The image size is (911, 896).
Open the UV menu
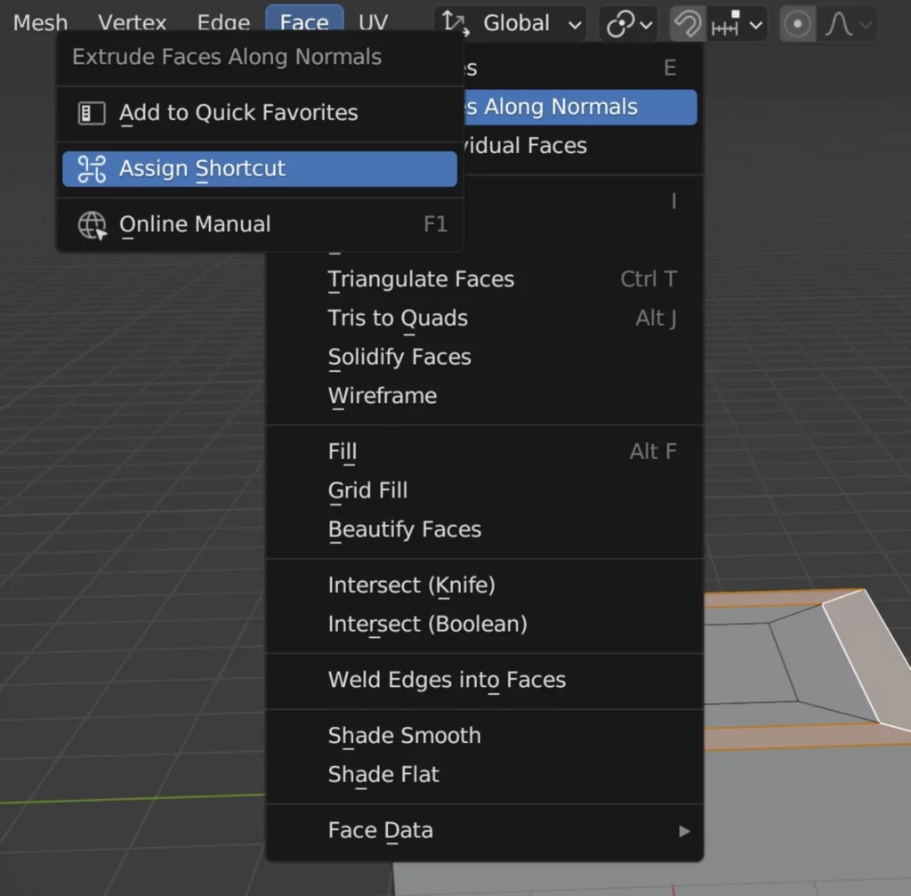(373, 22)
